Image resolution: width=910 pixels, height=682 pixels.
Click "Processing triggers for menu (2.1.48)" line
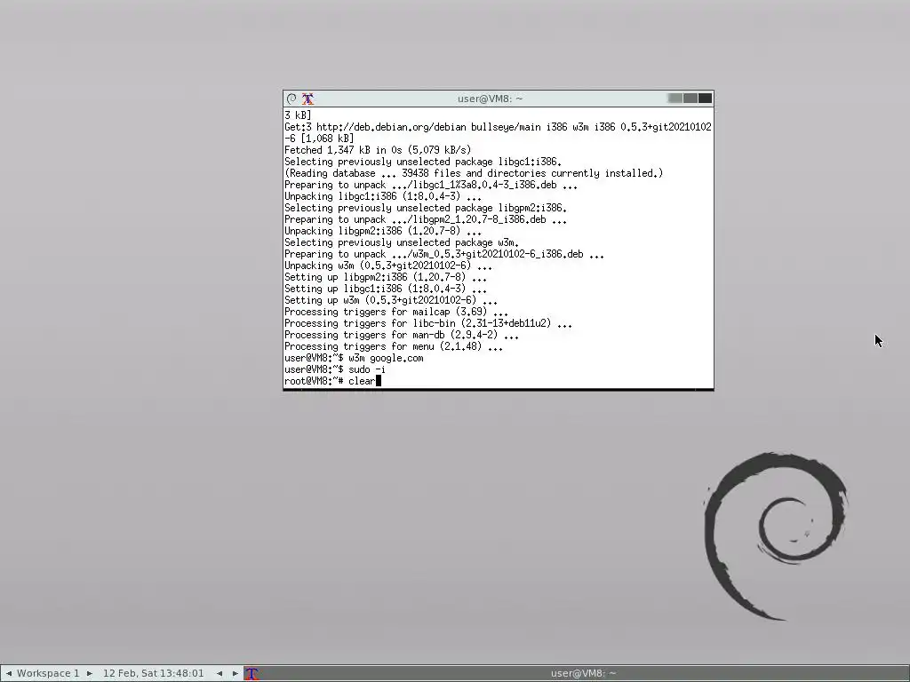click(394, 347)
